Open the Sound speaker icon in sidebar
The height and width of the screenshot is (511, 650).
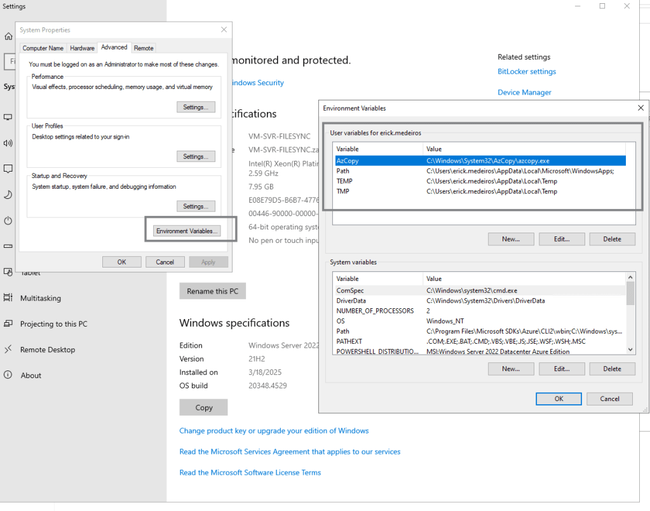click(8, 143)
